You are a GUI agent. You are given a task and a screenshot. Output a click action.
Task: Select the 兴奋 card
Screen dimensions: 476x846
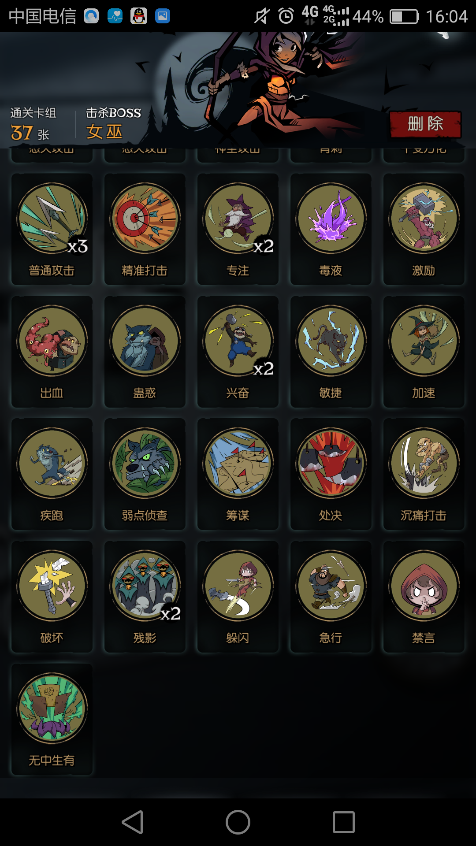pyautogui.click(x=238, y=352)
